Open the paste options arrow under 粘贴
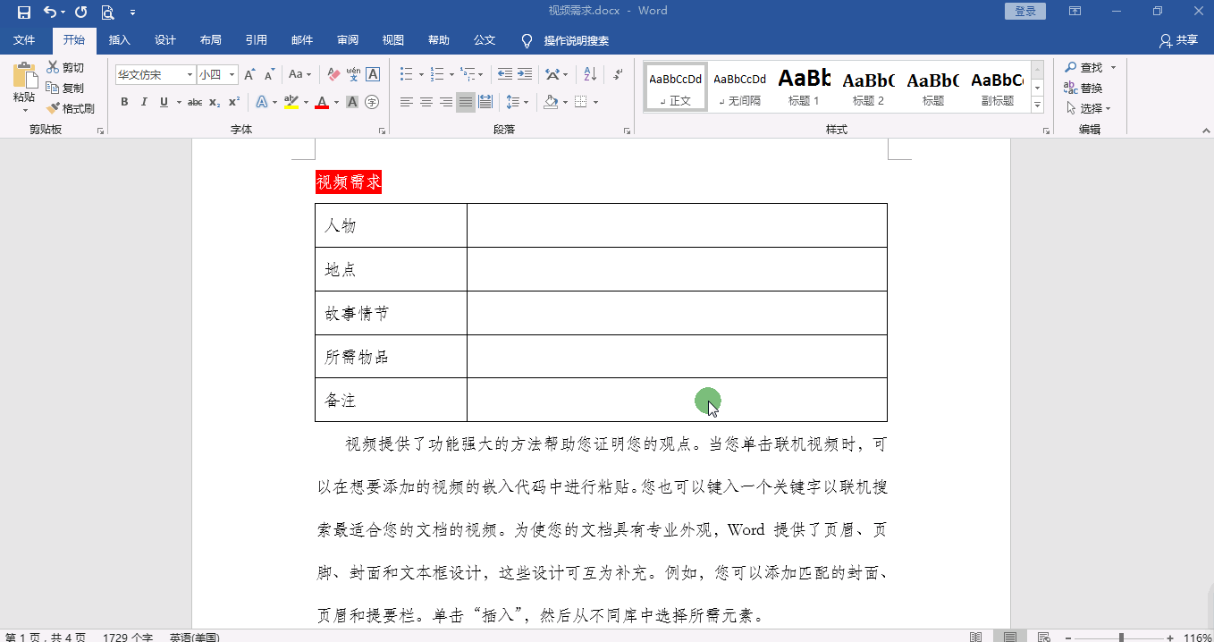1214x642 pixels. click(24, 110)
